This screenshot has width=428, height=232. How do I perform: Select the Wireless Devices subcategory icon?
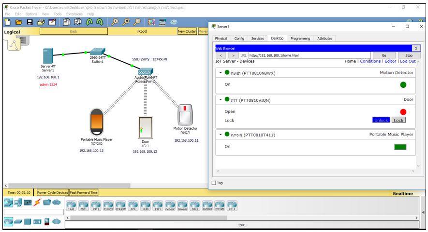tap(37, 222)
